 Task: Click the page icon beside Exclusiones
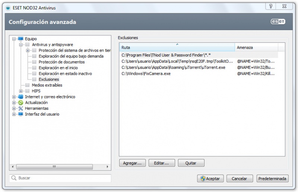[34, 79]
